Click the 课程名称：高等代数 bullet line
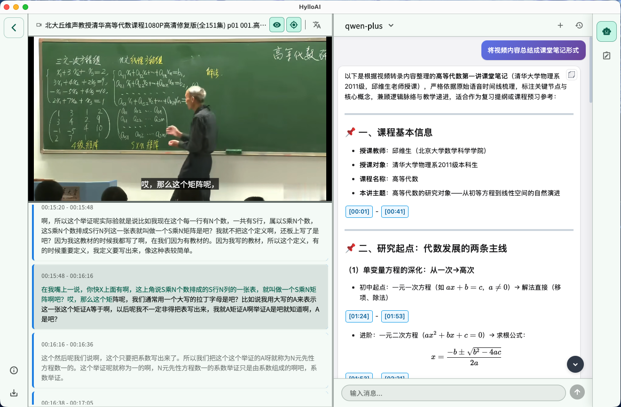This screenshot has width=621, height=407. click(x=389, y=179)
